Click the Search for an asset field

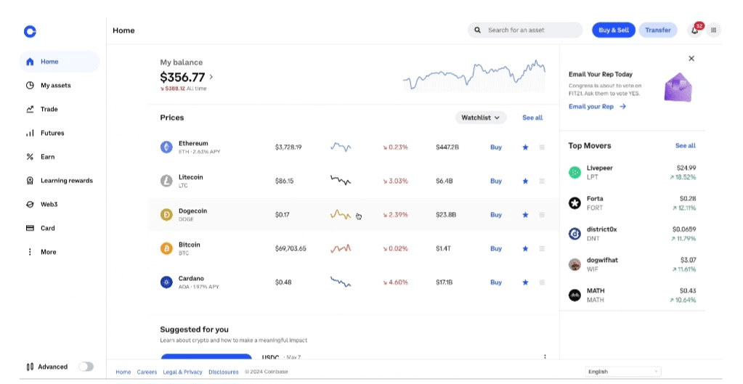526,30
